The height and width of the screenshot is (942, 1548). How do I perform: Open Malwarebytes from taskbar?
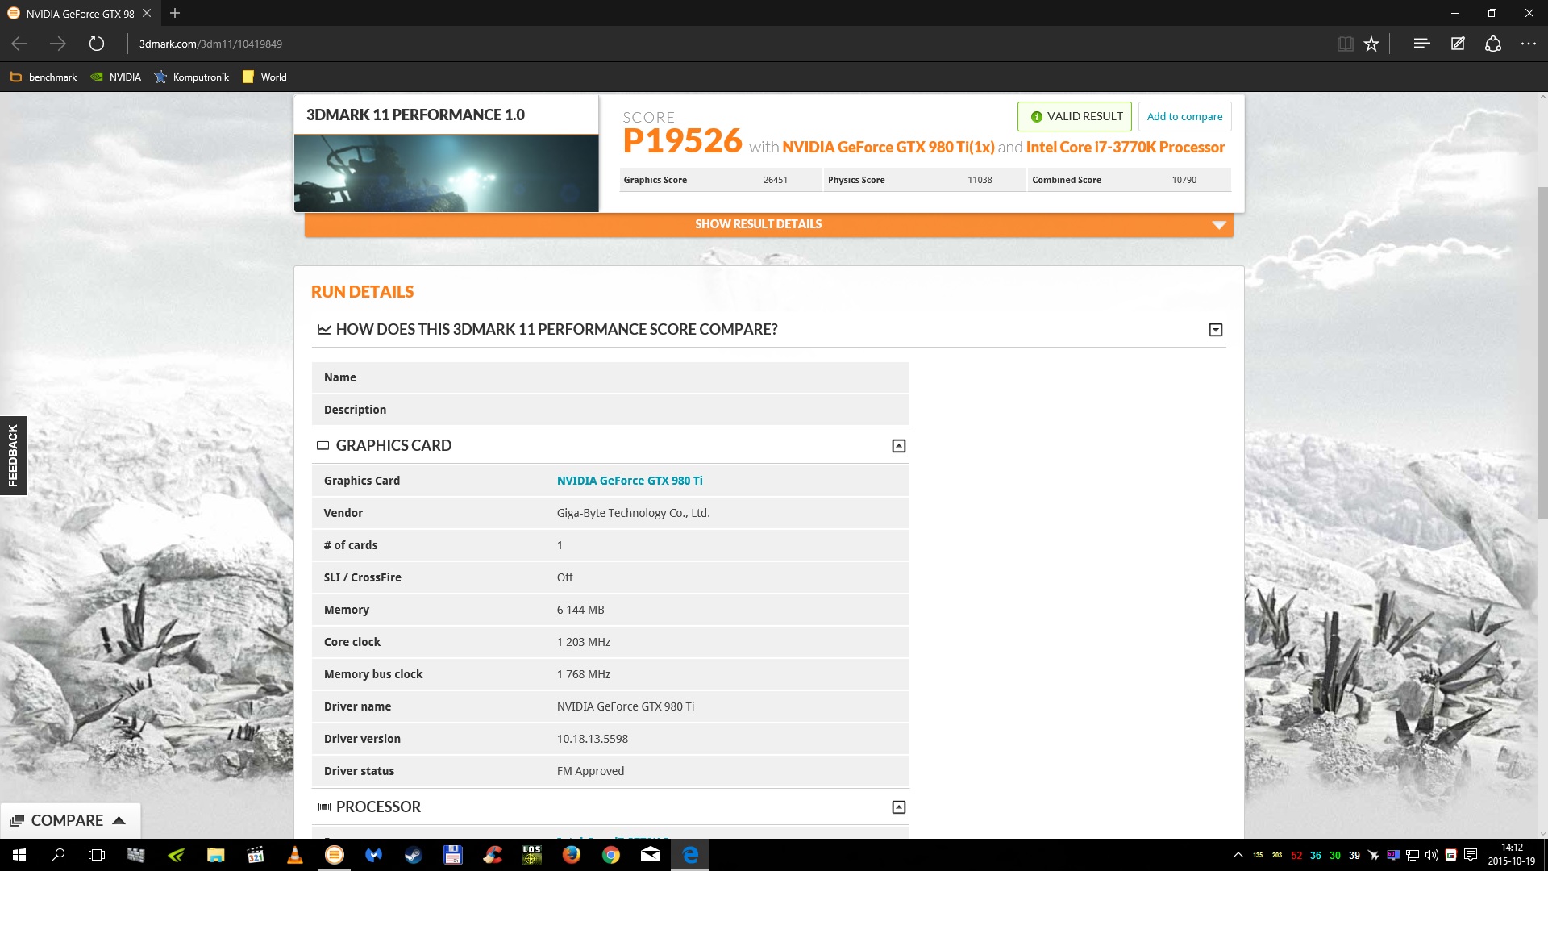373,855
